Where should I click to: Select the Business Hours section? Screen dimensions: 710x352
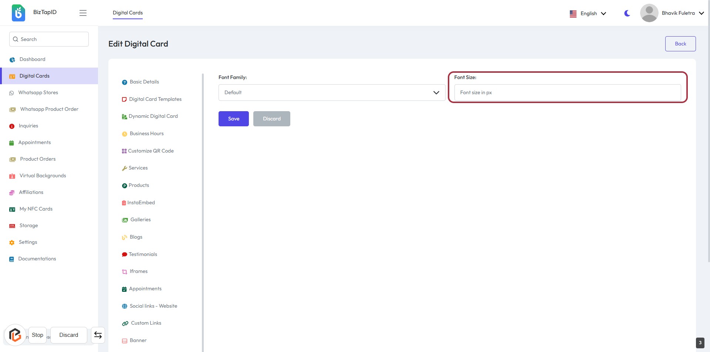coord(146,134)
